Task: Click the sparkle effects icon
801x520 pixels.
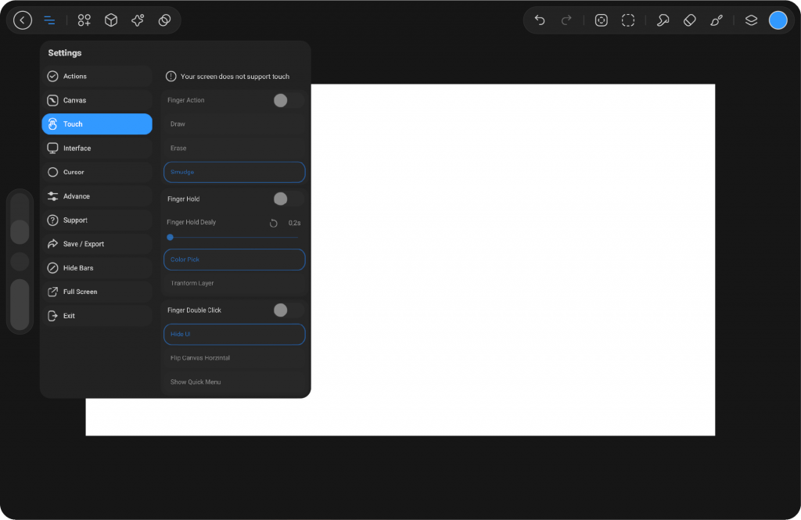Action: (138, 20)
